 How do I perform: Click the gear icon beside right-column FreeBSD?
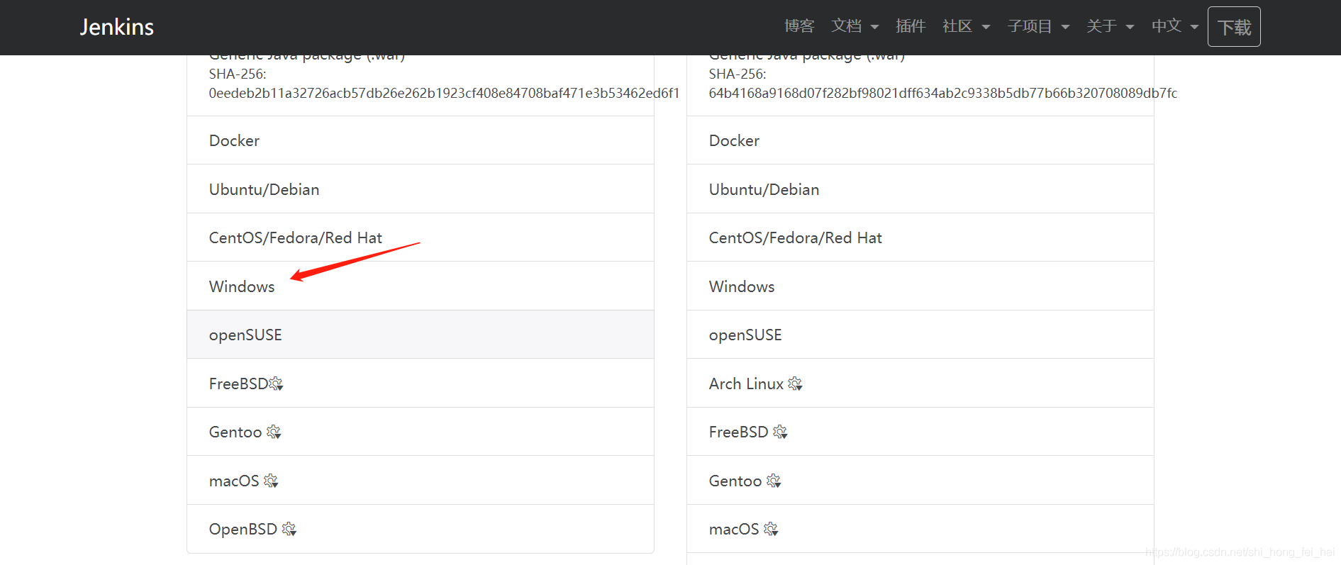780,432
